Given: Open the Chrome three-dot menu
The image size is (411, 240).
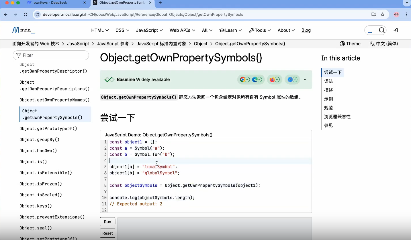Looking at the screenshot, I should click(406, 14).
